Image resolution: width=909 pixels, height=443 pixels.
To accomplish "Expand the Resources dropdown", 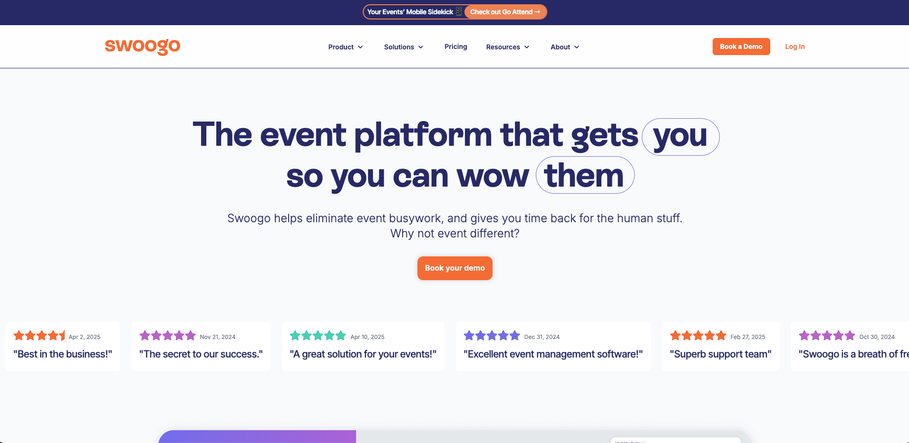I will tap(507, 47).
